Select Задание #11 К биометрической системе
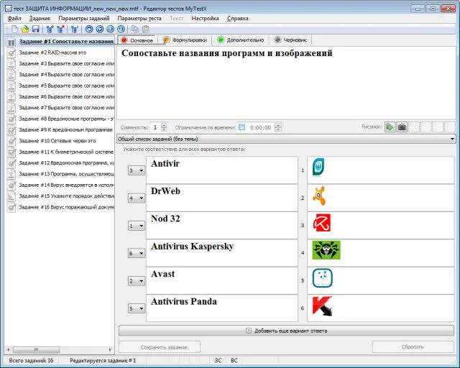Screen dimensions: 460x368 [60, 152]
